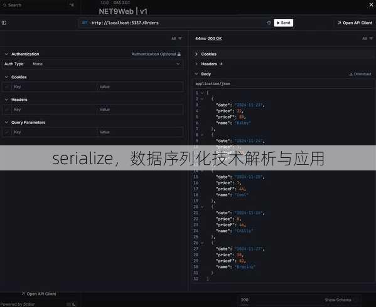Download the response body
The image size is (376, 307).
360,74
